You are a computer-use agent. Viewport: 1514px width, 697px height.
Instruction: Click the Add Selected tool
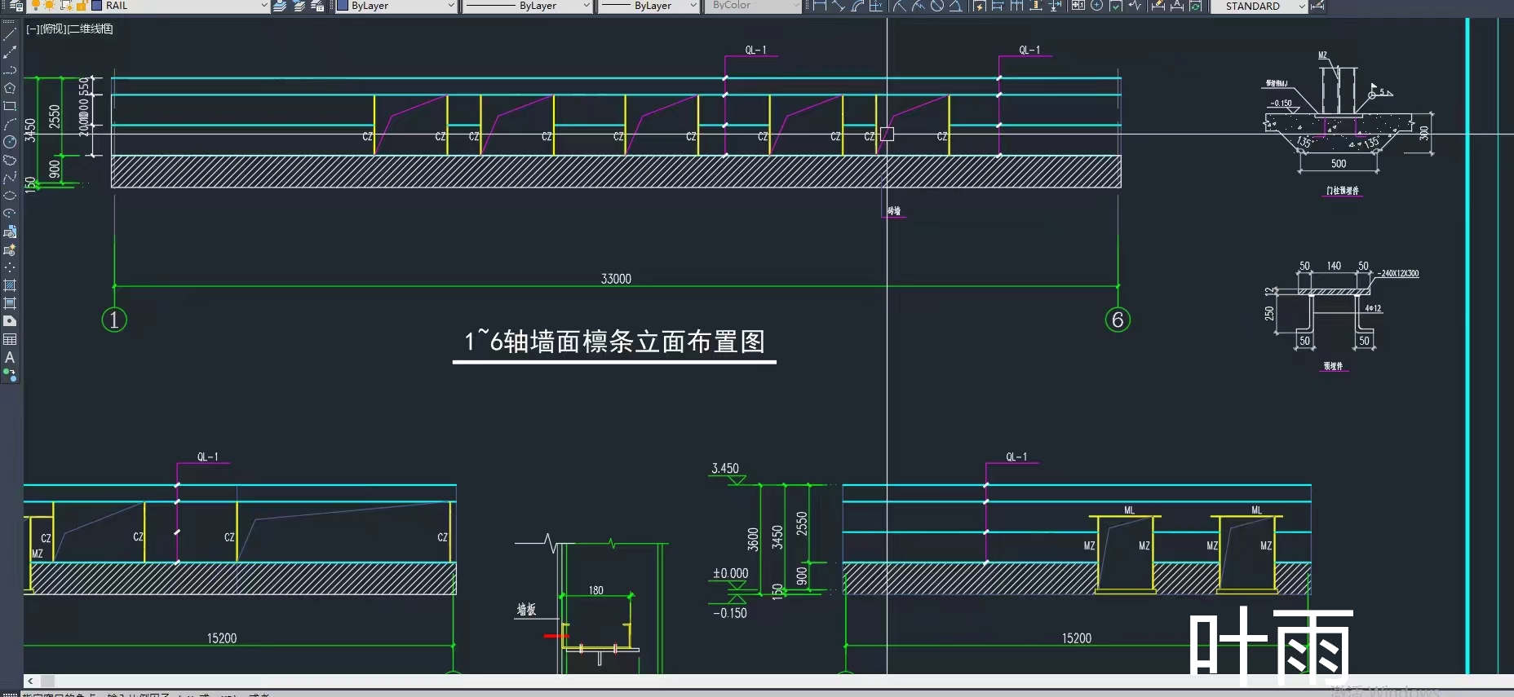pos(10,375)
